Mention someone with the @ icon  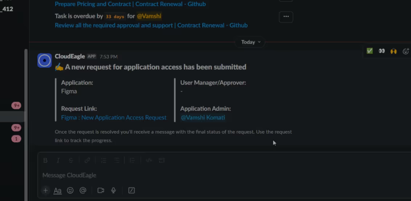[83, 190]
